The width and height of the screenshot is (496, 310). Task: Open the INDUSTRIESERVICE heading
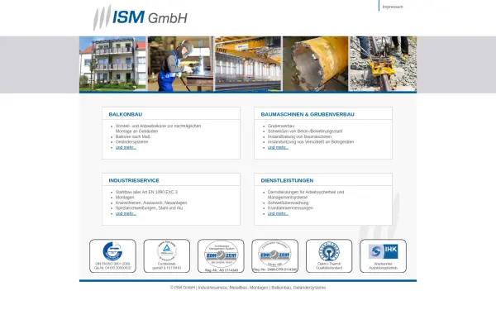(x=134, y=180)
